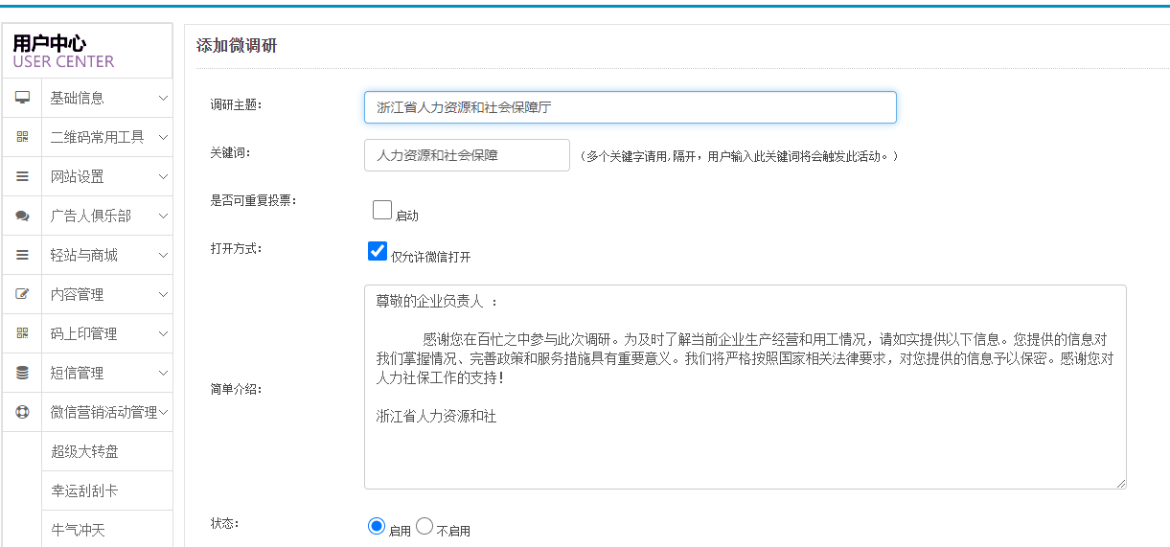1170x547 pixels.
Task: Click the QR code icon beside 二维码常用工具
Action: 22,137
